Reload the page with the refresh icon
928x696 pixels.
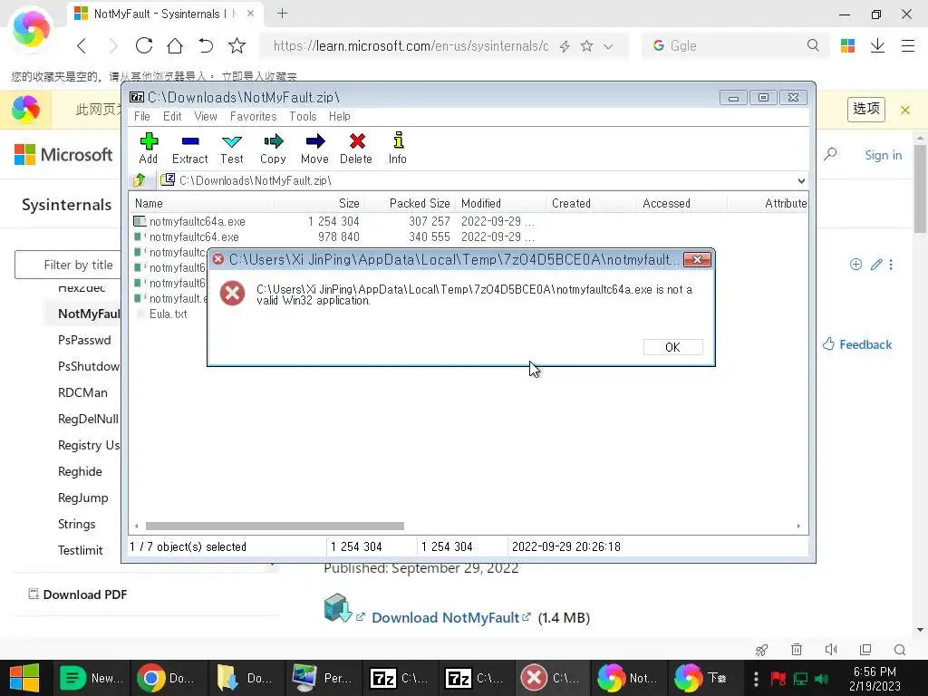click(144, 45)
